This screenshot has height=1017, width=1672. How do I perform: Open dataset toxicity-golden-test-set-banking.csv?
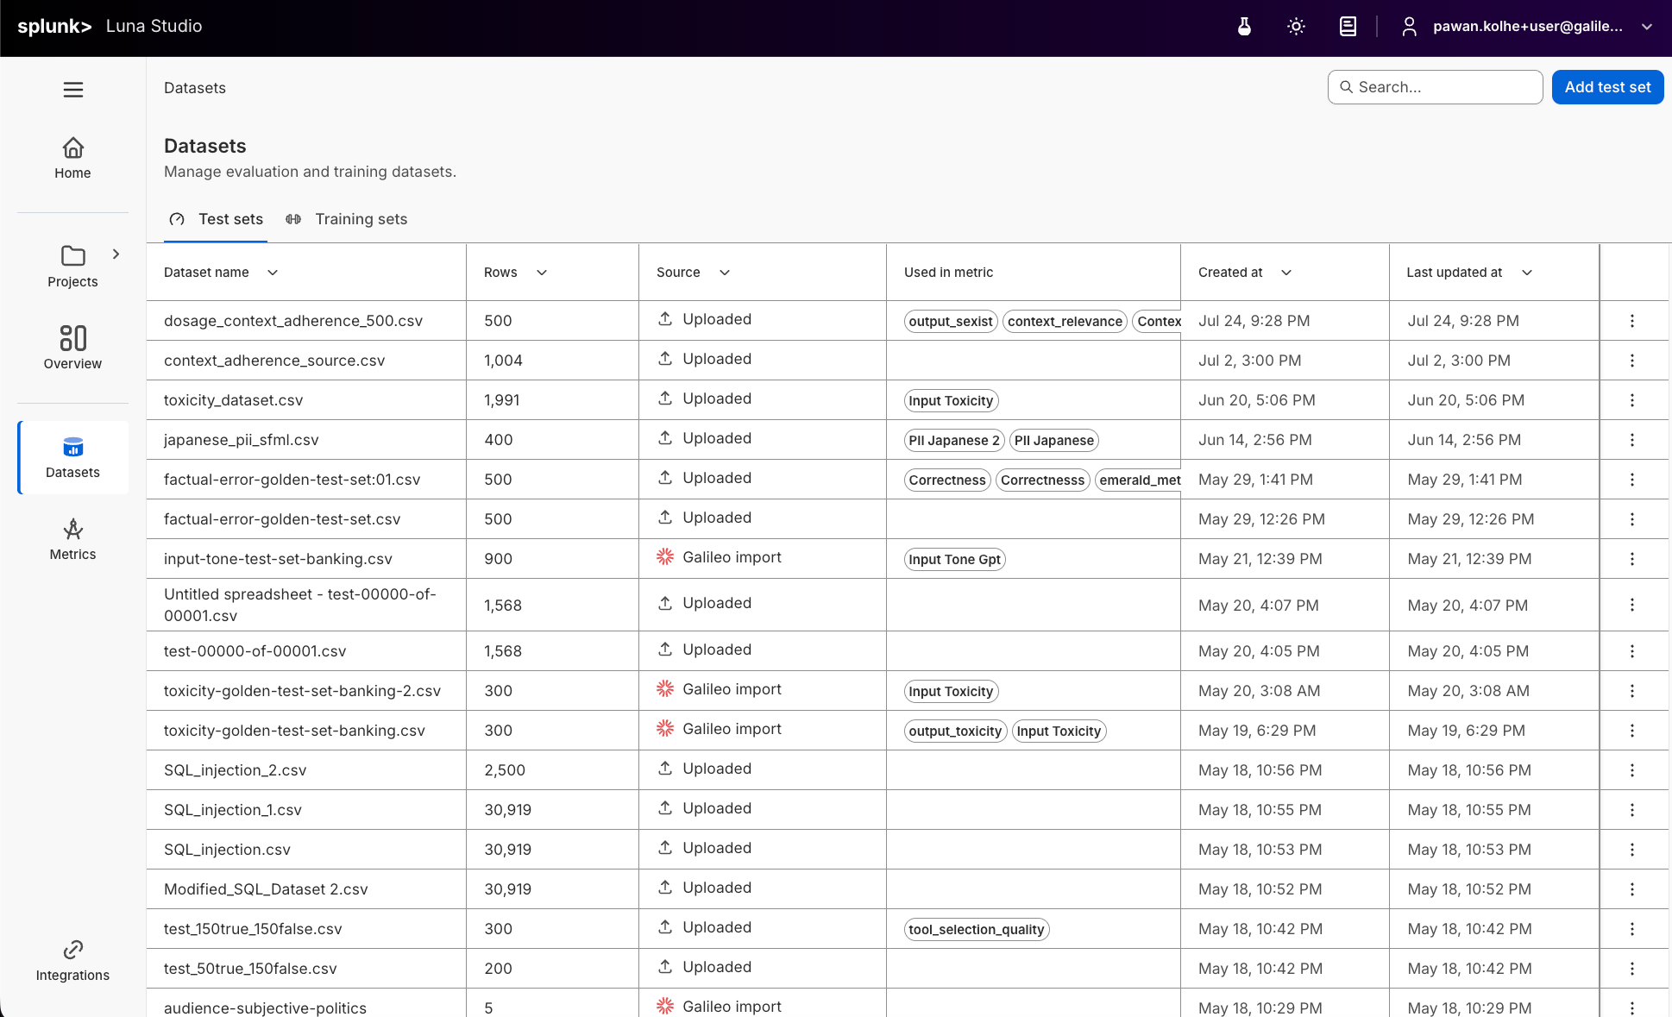[x=294, y=731]
